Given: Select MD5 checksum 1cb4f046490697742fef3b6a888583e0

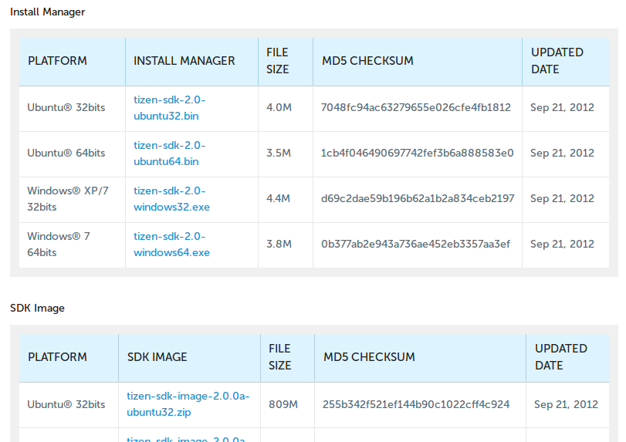Looking at the screenshot, I should [x=417, y=154].
